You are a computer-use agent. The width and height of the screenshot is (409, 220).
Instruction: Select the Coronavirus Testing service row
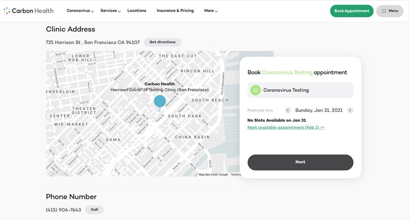point(300,90)
